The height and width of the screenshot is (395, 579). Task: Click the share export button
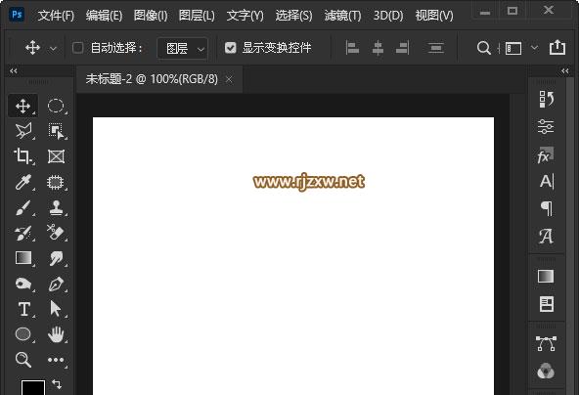[x=557, y=47]
